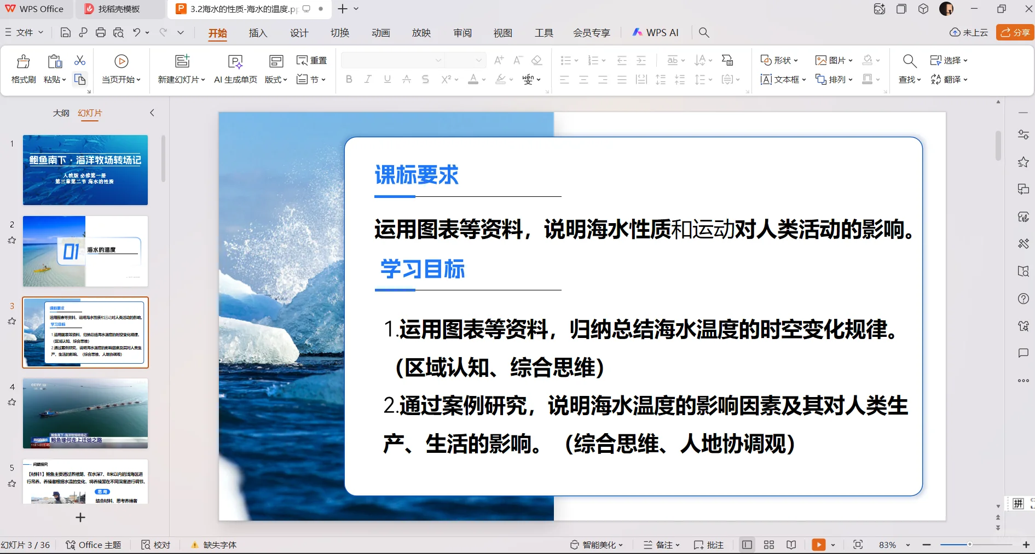Click the Share (分享) button

pos(1015,32)
